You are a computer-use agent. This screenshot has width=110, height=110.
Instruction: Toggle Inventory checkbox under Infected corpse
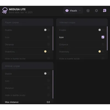(103, 51)
